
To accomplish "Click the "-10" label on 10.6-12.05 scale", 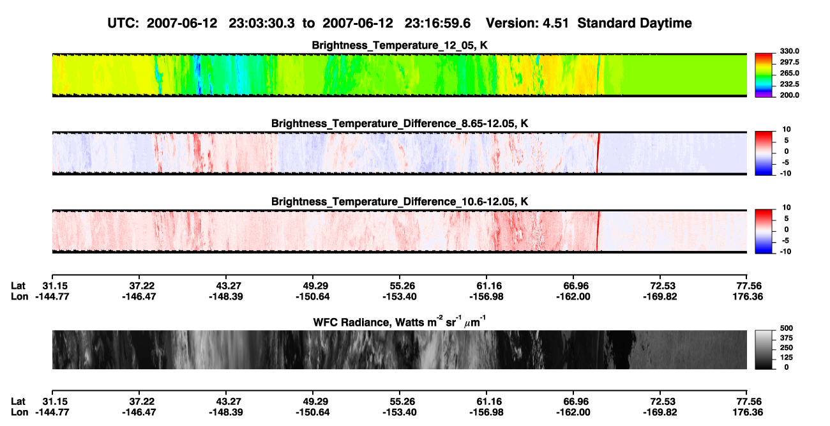I will pyautogui.click(x=787, y=251).
